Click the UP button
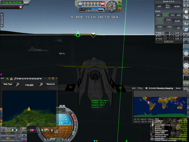Image resolution: width=189 pixels, height=142 pixels. (x=178, y=28)
